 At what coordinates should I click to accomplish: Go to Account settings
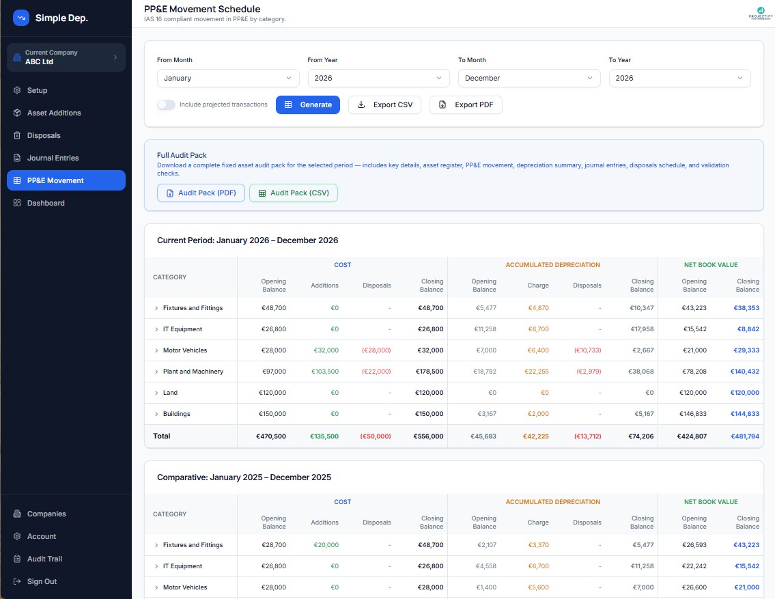[x=66, y=536]
